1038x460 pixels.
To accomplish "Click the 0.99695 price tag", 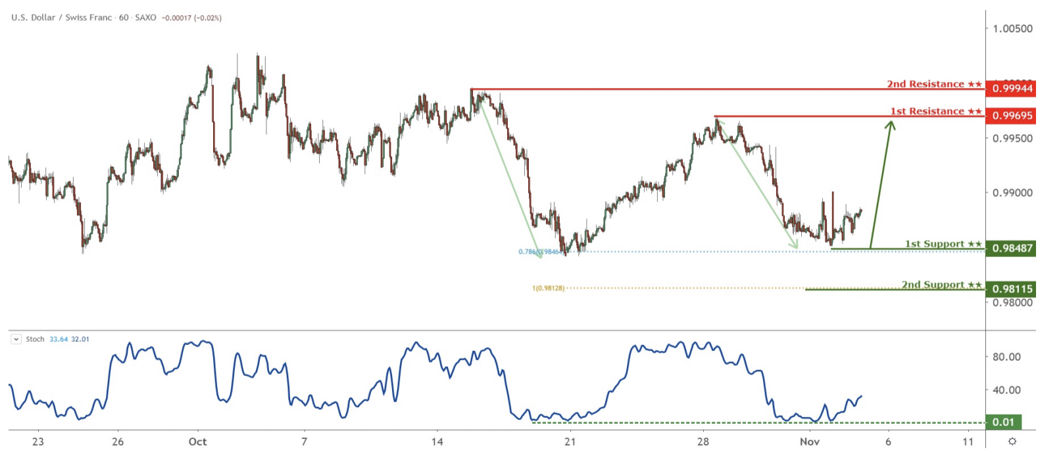I will (x=1011, y=116).
